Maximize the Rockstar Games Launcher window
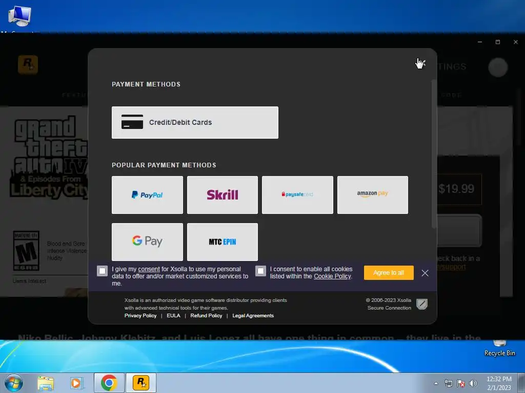This screenshot has width=525, height=393. point(498,42)
